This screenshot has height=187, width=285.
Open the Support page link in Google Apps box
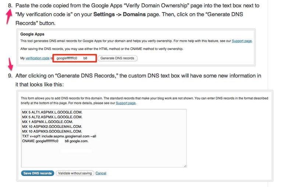[x=242, y=41]
